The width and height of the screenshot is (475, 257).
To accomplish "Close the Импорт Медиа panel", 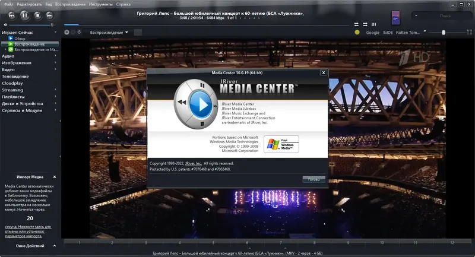I will point(55,177).
